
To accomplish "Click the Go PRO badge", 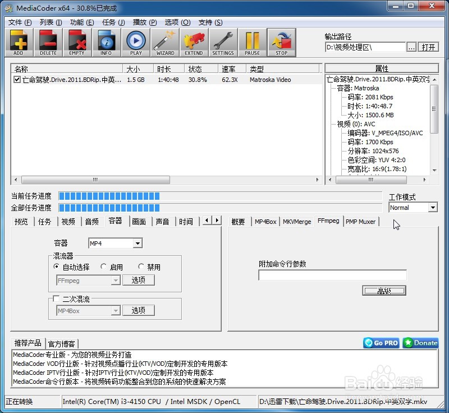I will click(x=381, y=343).
